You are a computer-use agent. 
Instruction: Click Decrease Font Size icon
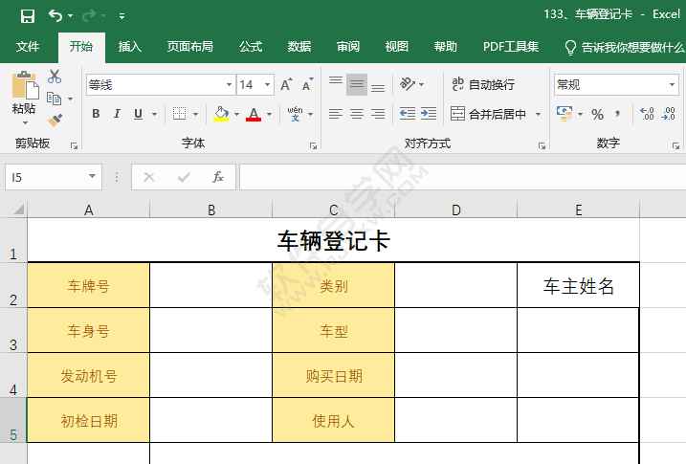(x=308, y=84)
